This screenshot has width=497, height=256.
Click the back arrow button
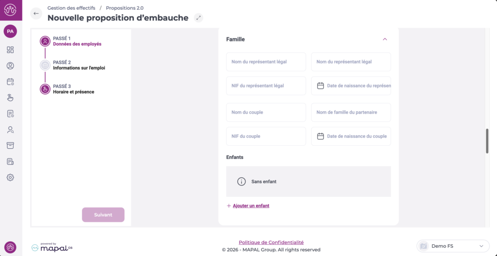pos(36,14)
